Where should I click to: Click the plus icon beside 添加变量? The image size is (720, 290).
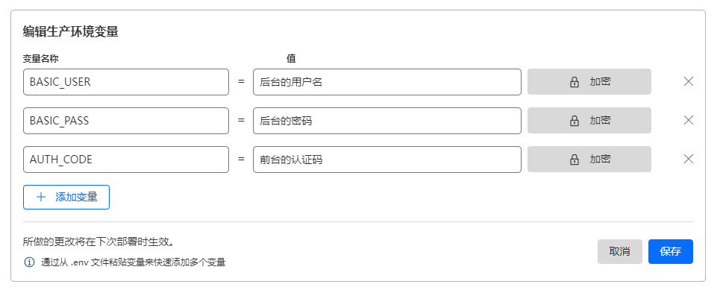click(x=41, y=198)
